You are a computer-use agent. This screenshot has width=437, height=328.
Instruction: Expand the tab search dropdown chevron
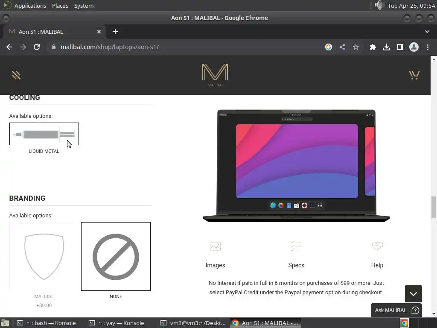[x=427, y=32]
